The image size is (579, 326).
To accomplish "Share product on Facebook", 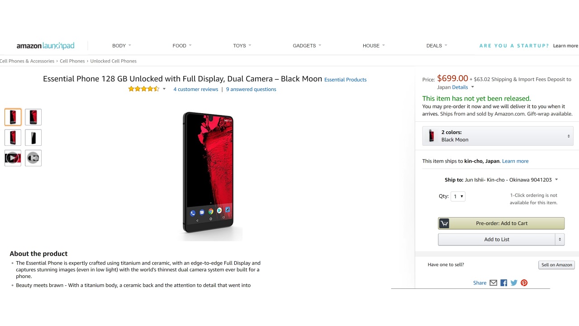I will point(503,283).
